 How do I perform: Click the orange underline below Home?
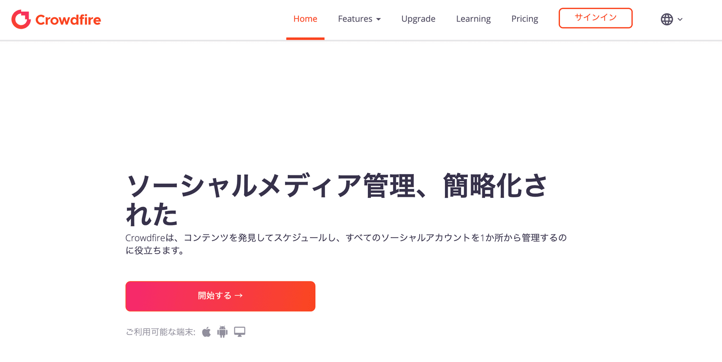305,38
